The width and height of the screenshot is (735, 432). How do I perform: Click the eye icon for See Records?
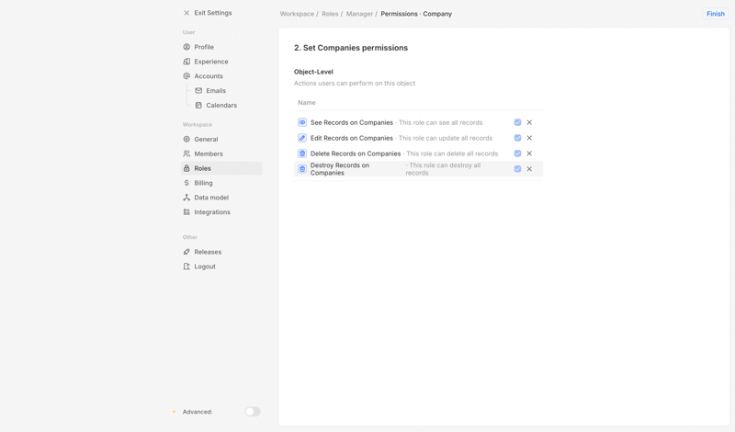click(x=302, y=122)
